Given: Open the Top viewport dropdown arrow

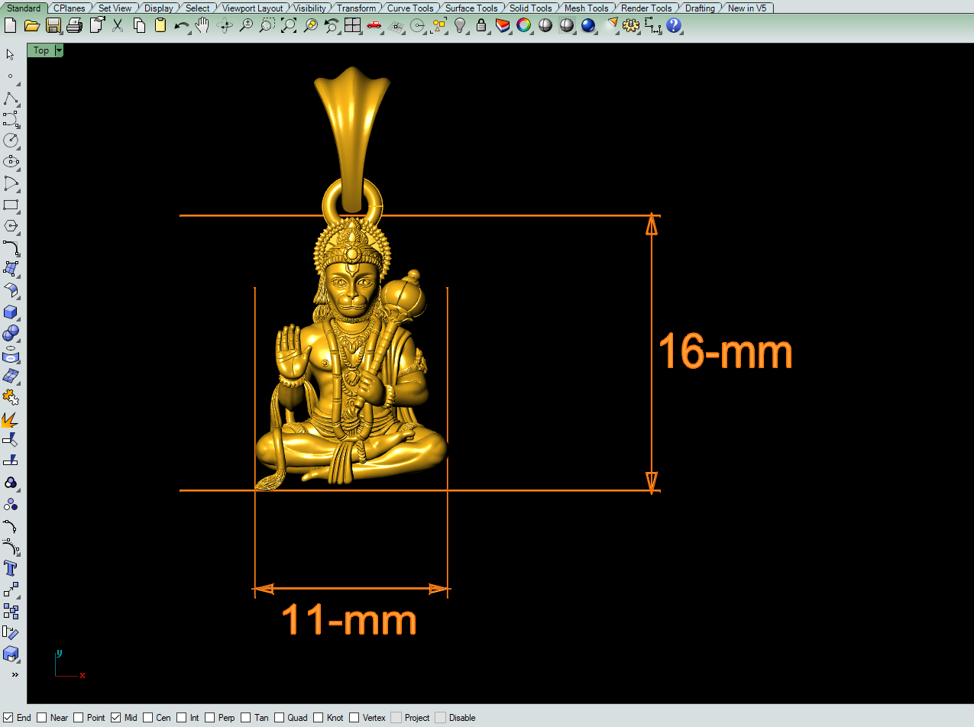Looking at the screenshot, I should (x=59, y=50).
